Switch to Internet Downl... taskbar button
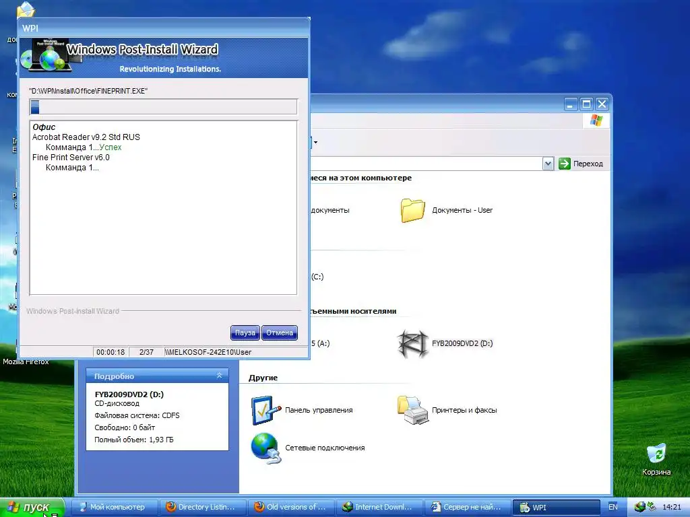 [379, 508]
